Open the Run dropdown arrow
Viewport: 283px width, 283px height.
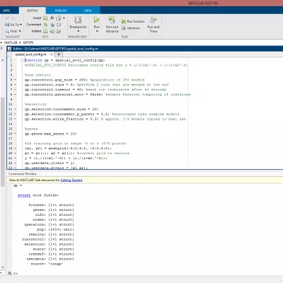point(97,31)
